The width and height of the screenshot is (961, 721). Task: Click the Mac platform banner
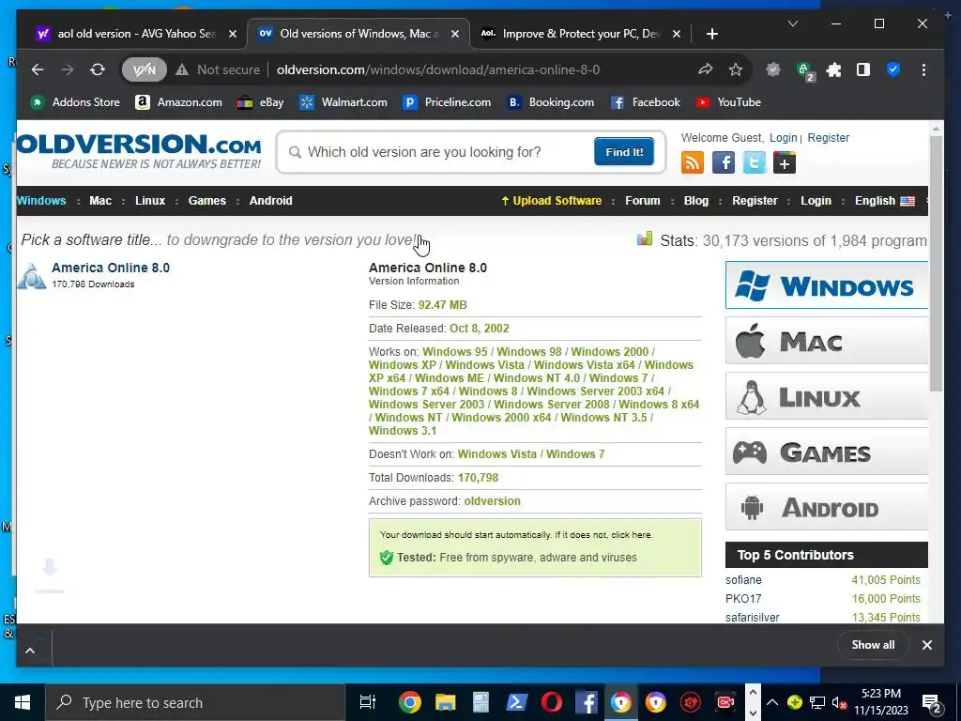click(x=827, y=341)
